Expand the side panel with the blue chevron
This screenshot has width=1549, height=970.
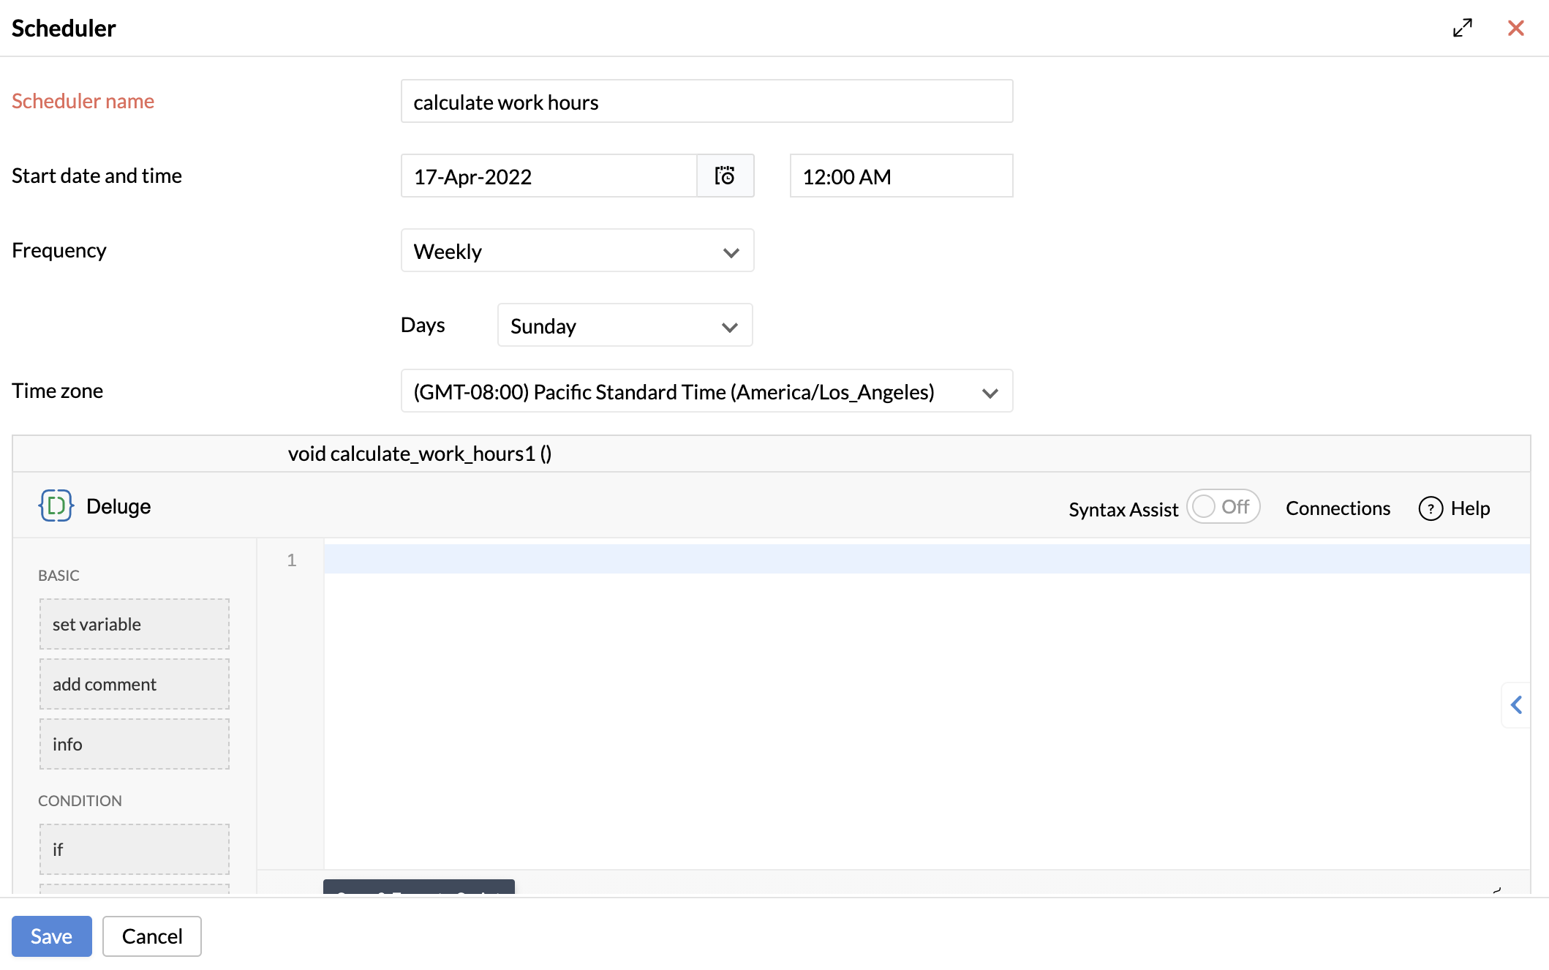click(x=1516, y=704)
